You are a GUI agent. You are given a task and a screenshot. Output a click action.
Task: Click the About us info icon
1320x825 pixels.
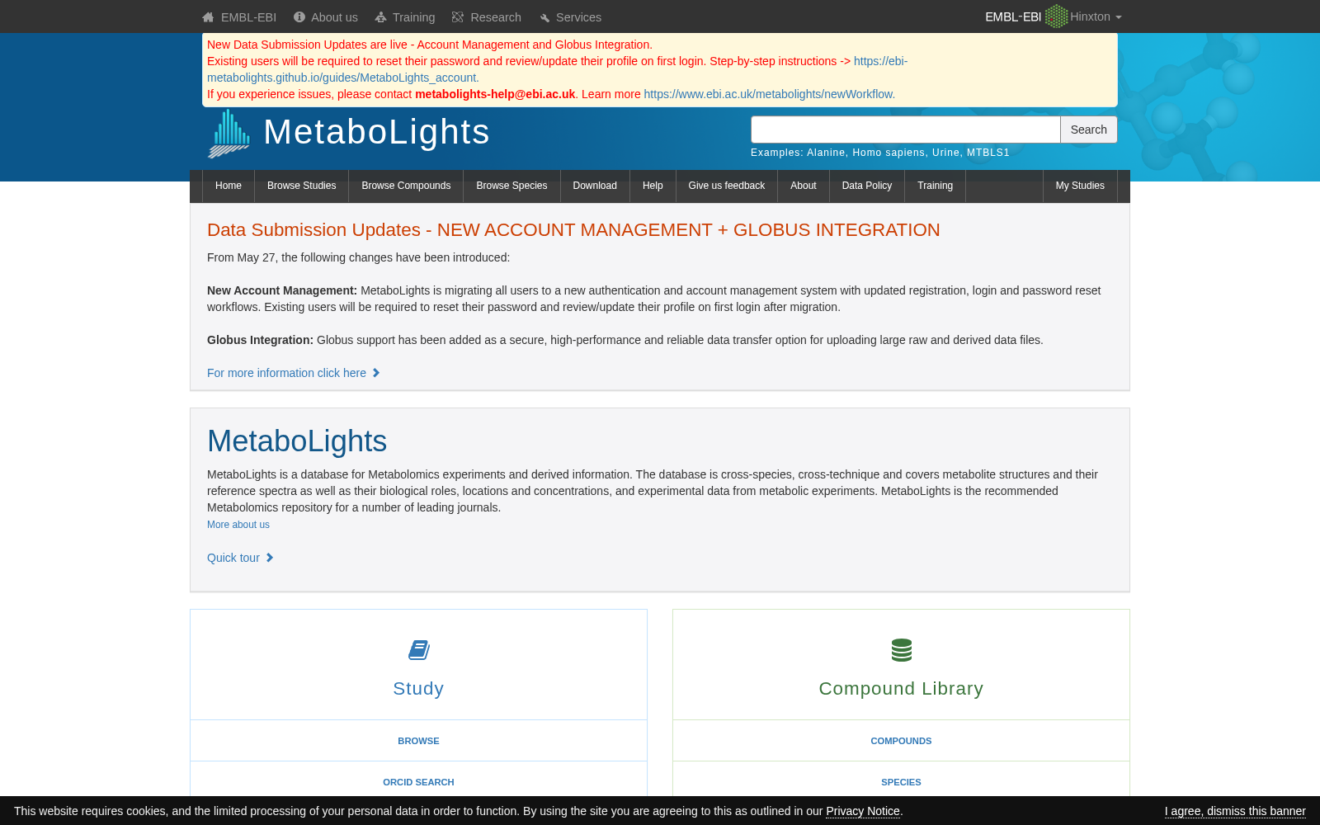tap(299, 17)
